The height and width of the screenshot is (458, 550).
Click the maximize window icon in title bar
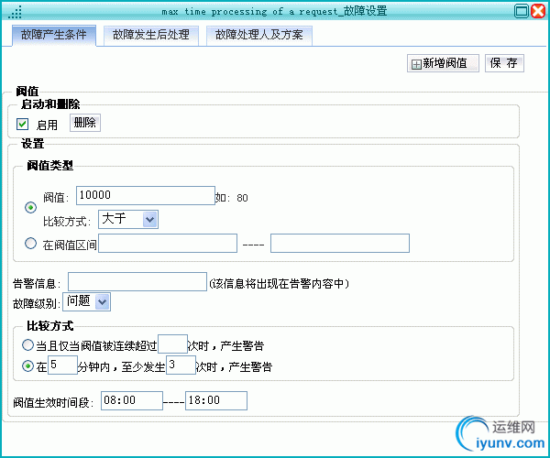[x=522, y=11]
